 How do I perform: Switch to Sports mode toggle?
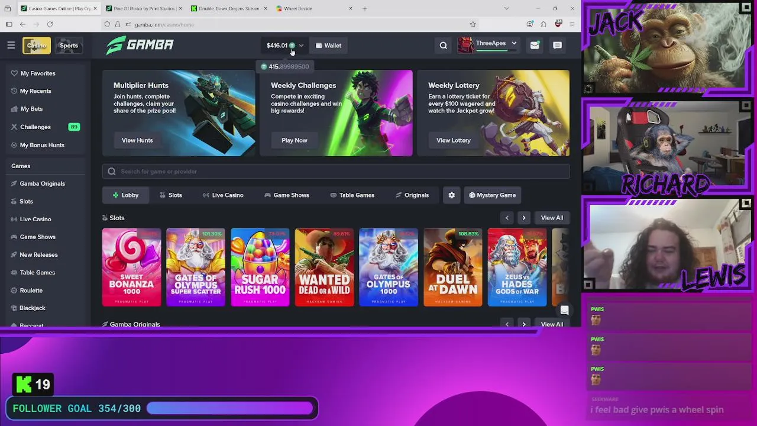(x=69, y=46)
